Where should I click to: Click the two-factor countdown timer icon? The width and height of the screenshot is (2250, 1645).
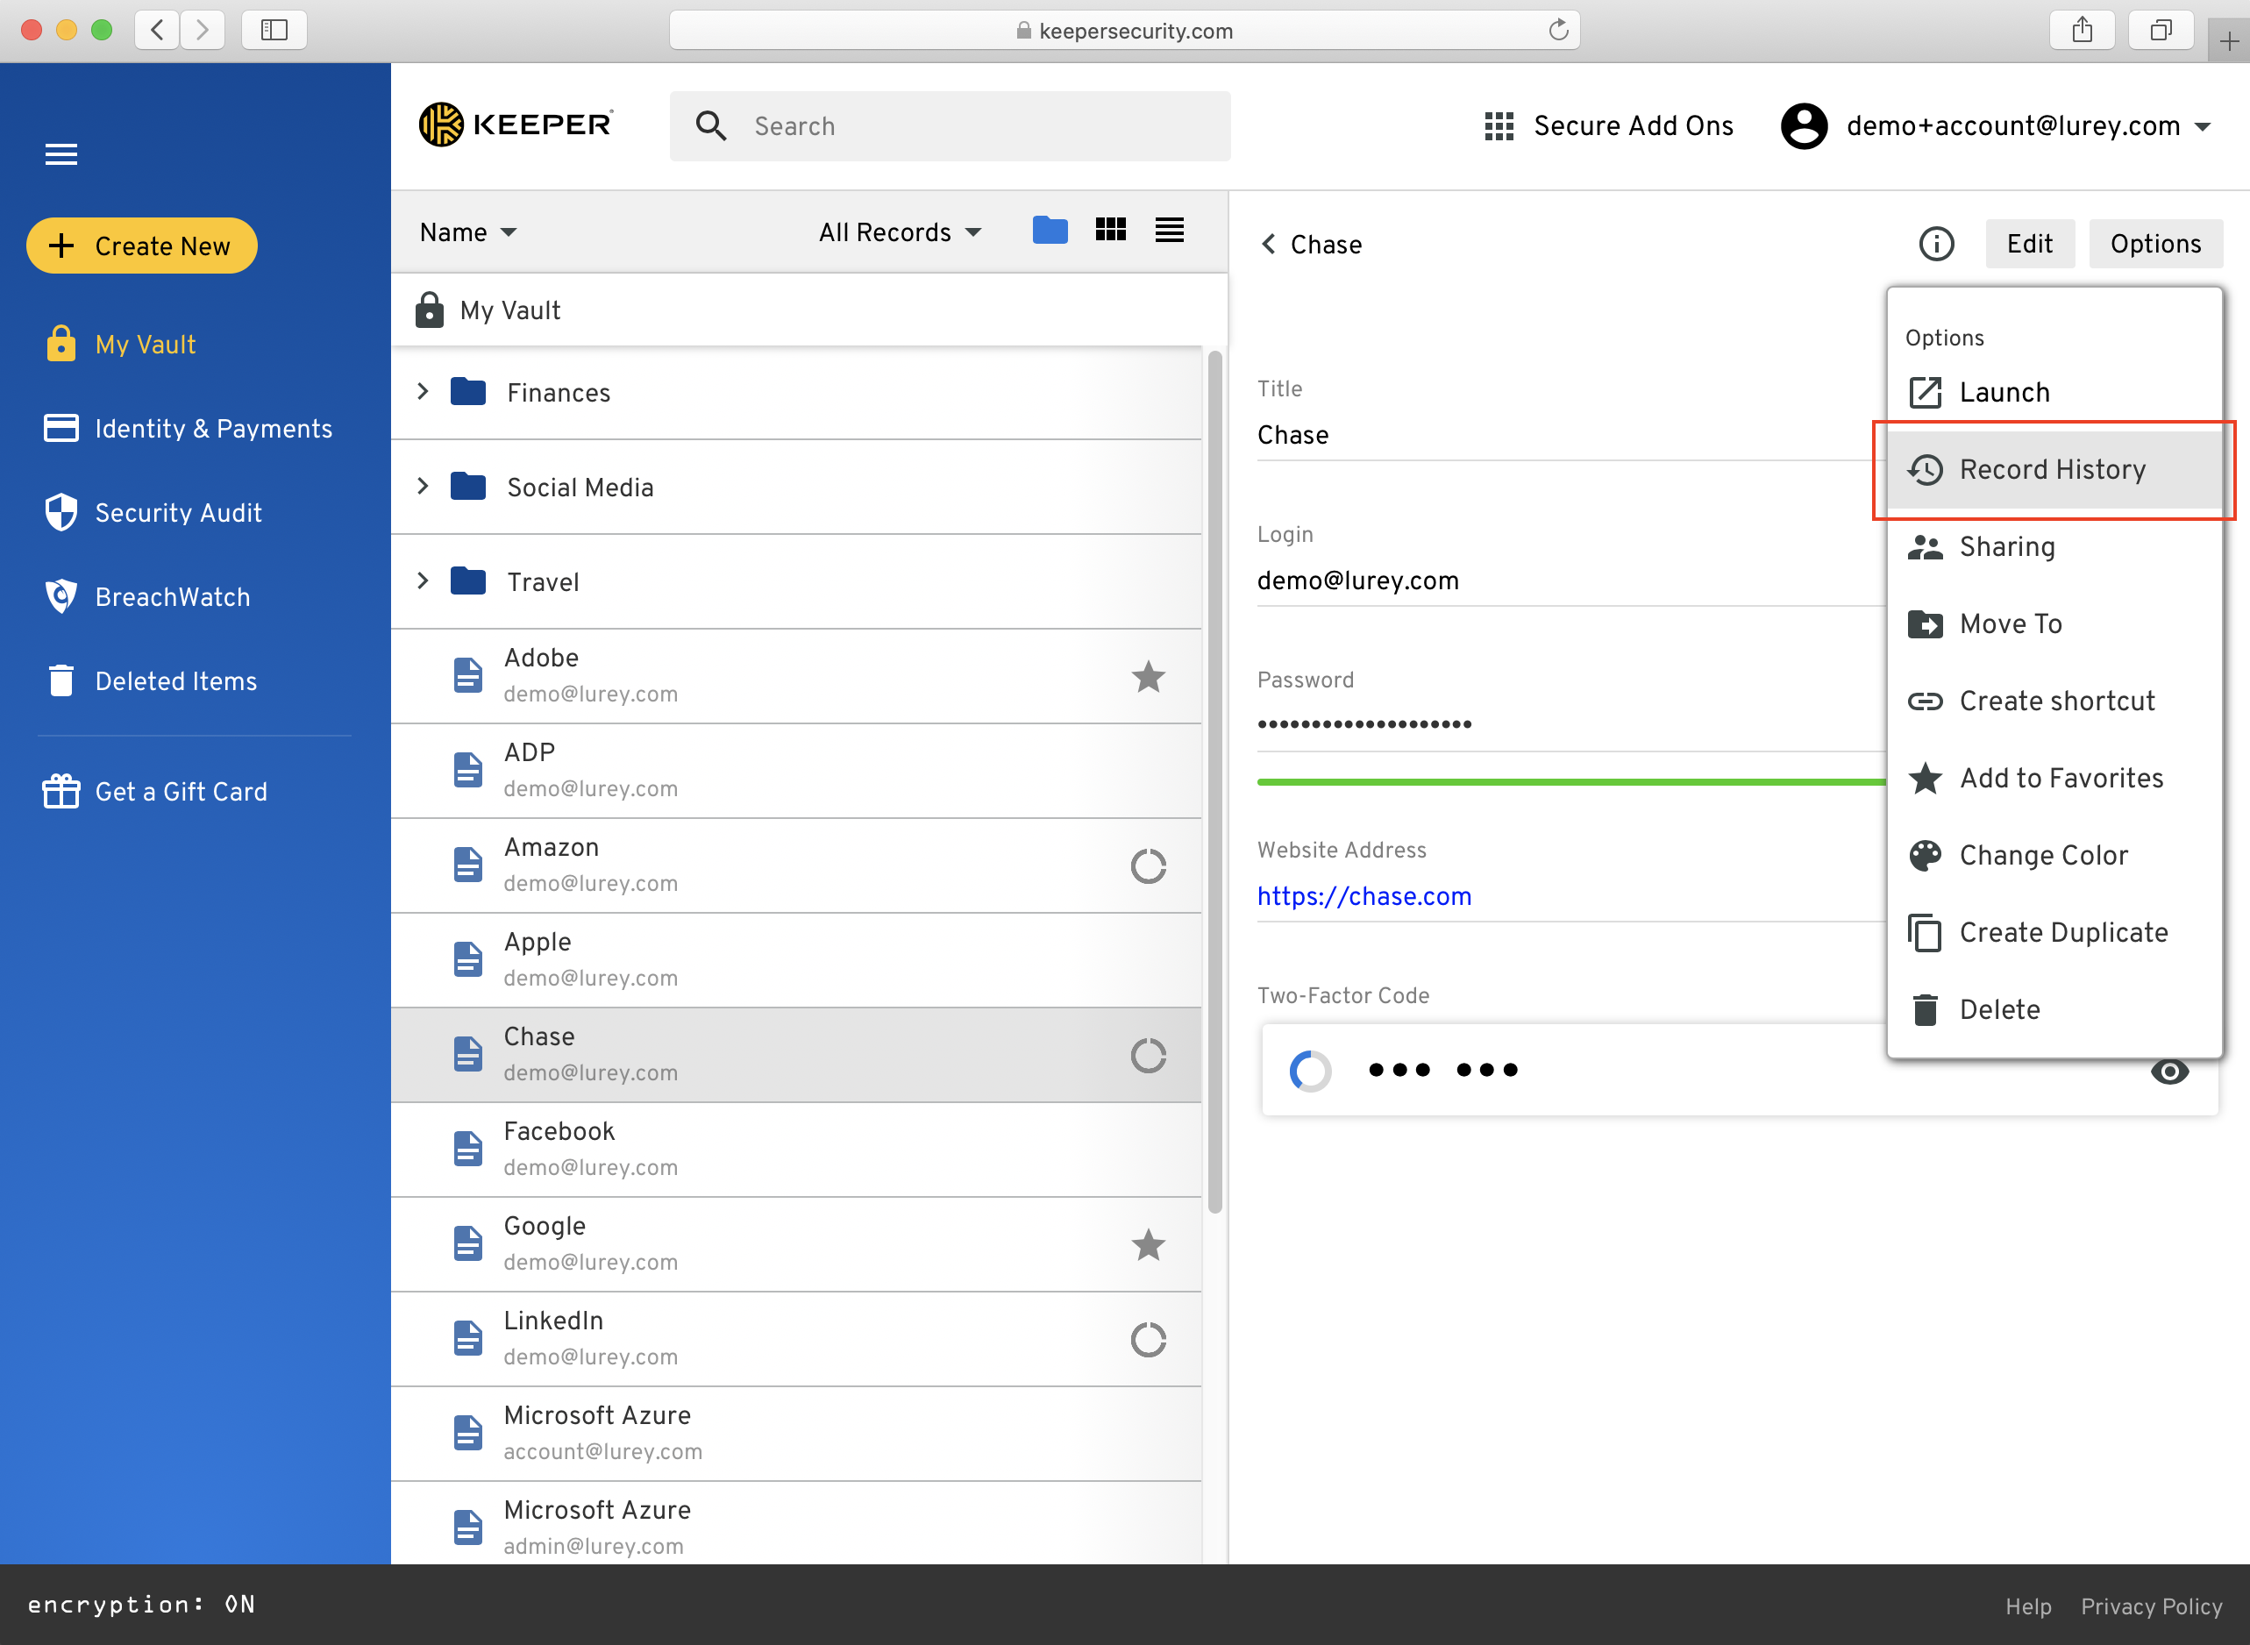tap(1310, 1071)
